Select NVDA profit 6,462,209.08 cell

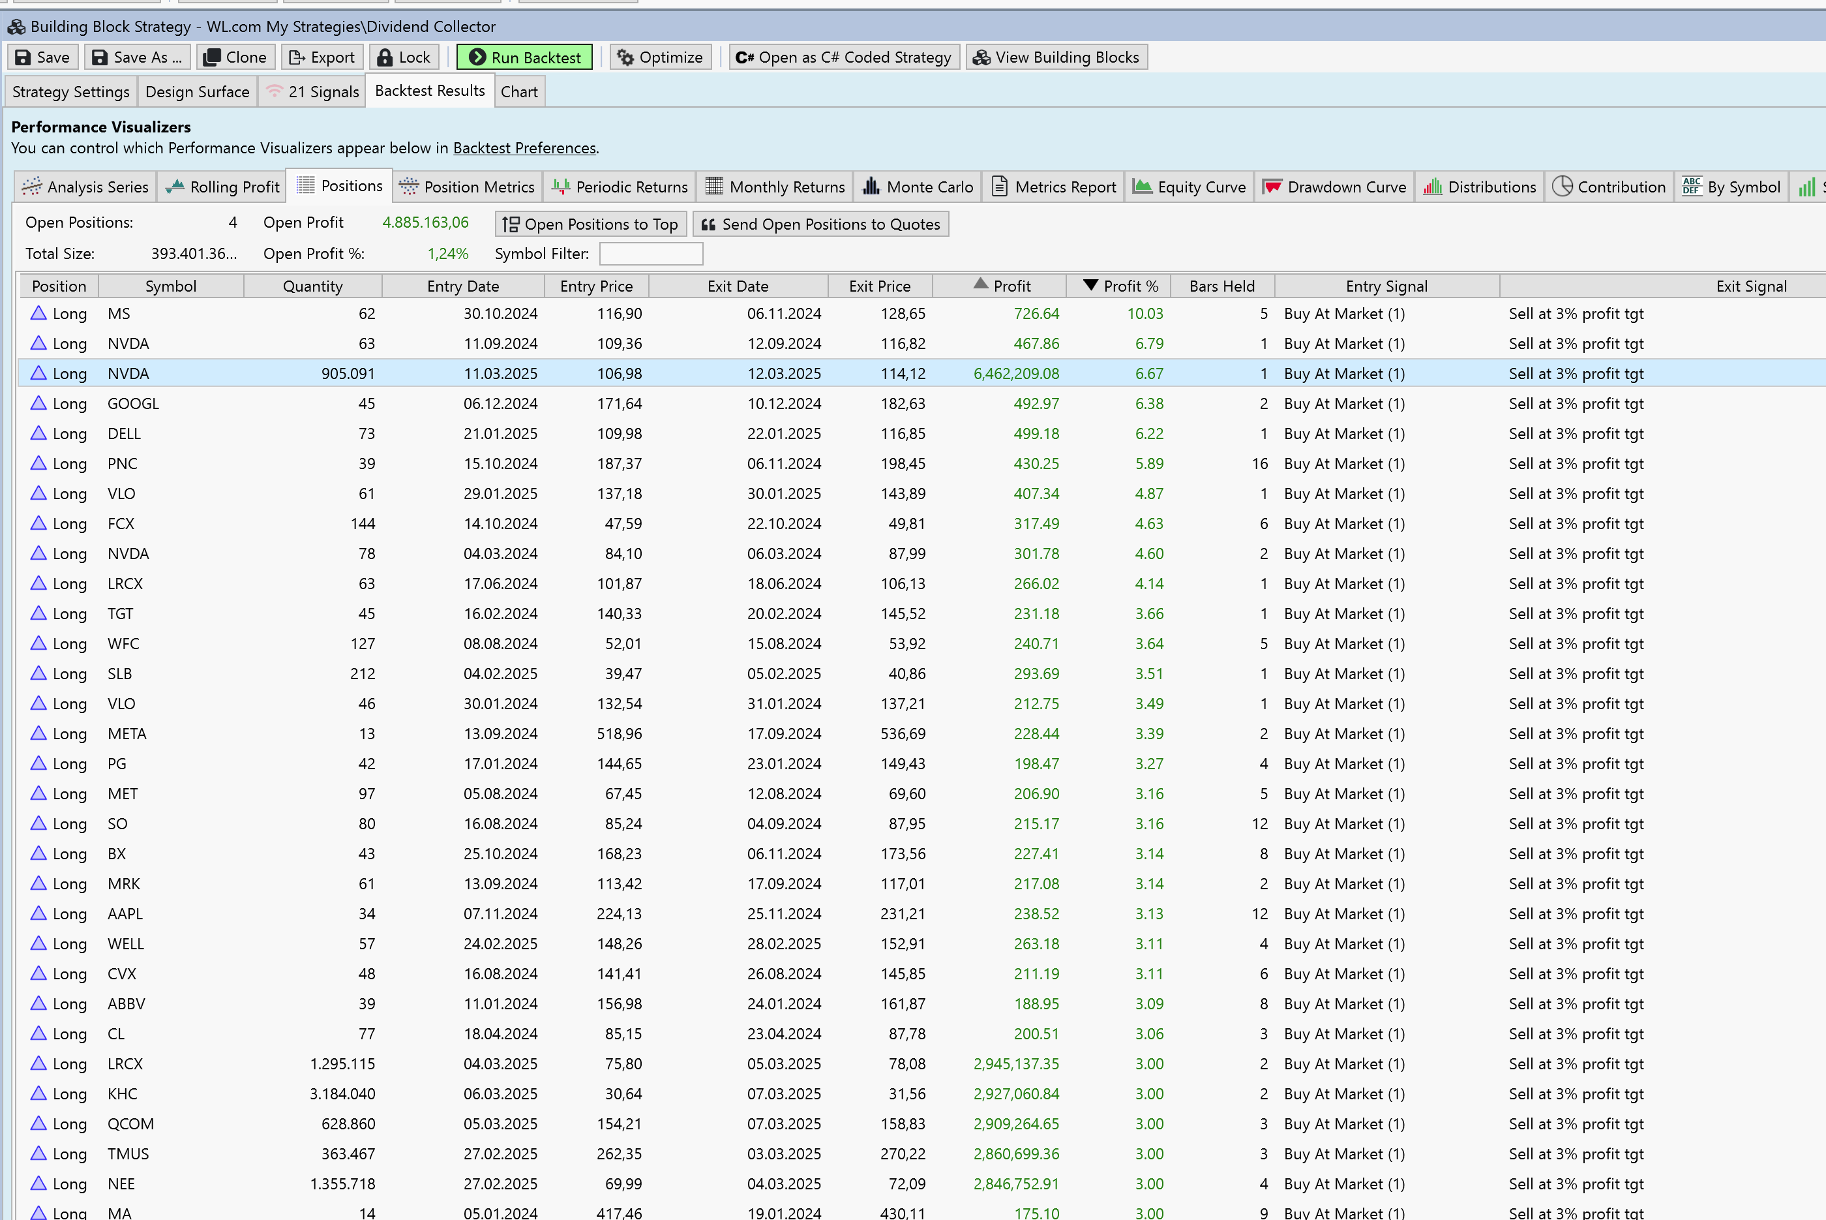point(1015,373)
